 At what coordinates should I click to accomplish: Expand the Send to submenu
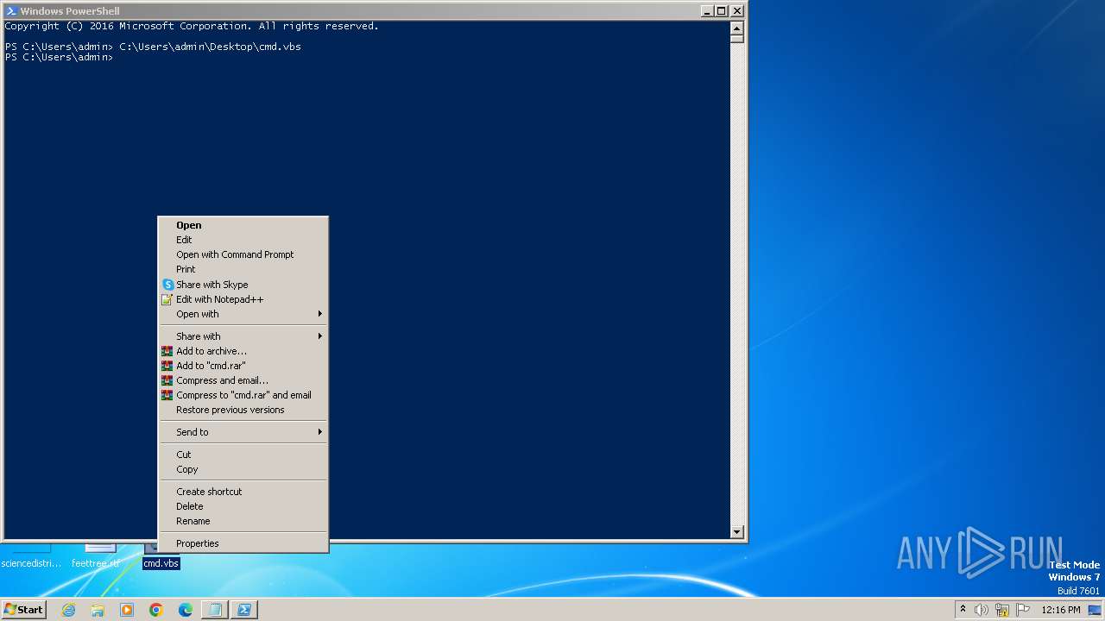243,432
